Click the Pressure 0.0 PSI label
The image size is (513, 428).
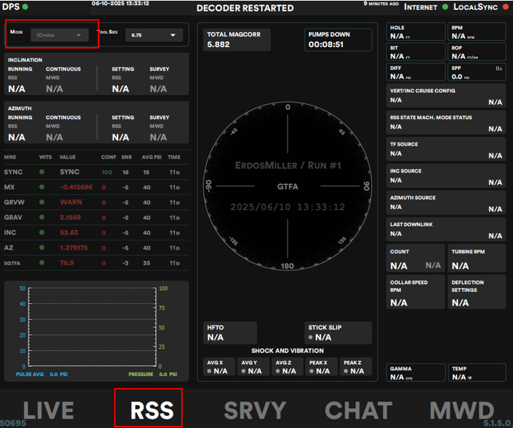point(153,374)
